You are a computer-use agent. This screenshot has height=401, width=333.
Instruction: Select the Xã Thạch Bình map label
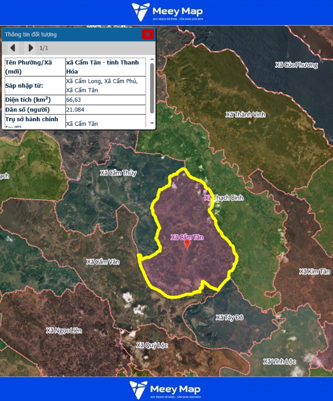tap(224, 198)
